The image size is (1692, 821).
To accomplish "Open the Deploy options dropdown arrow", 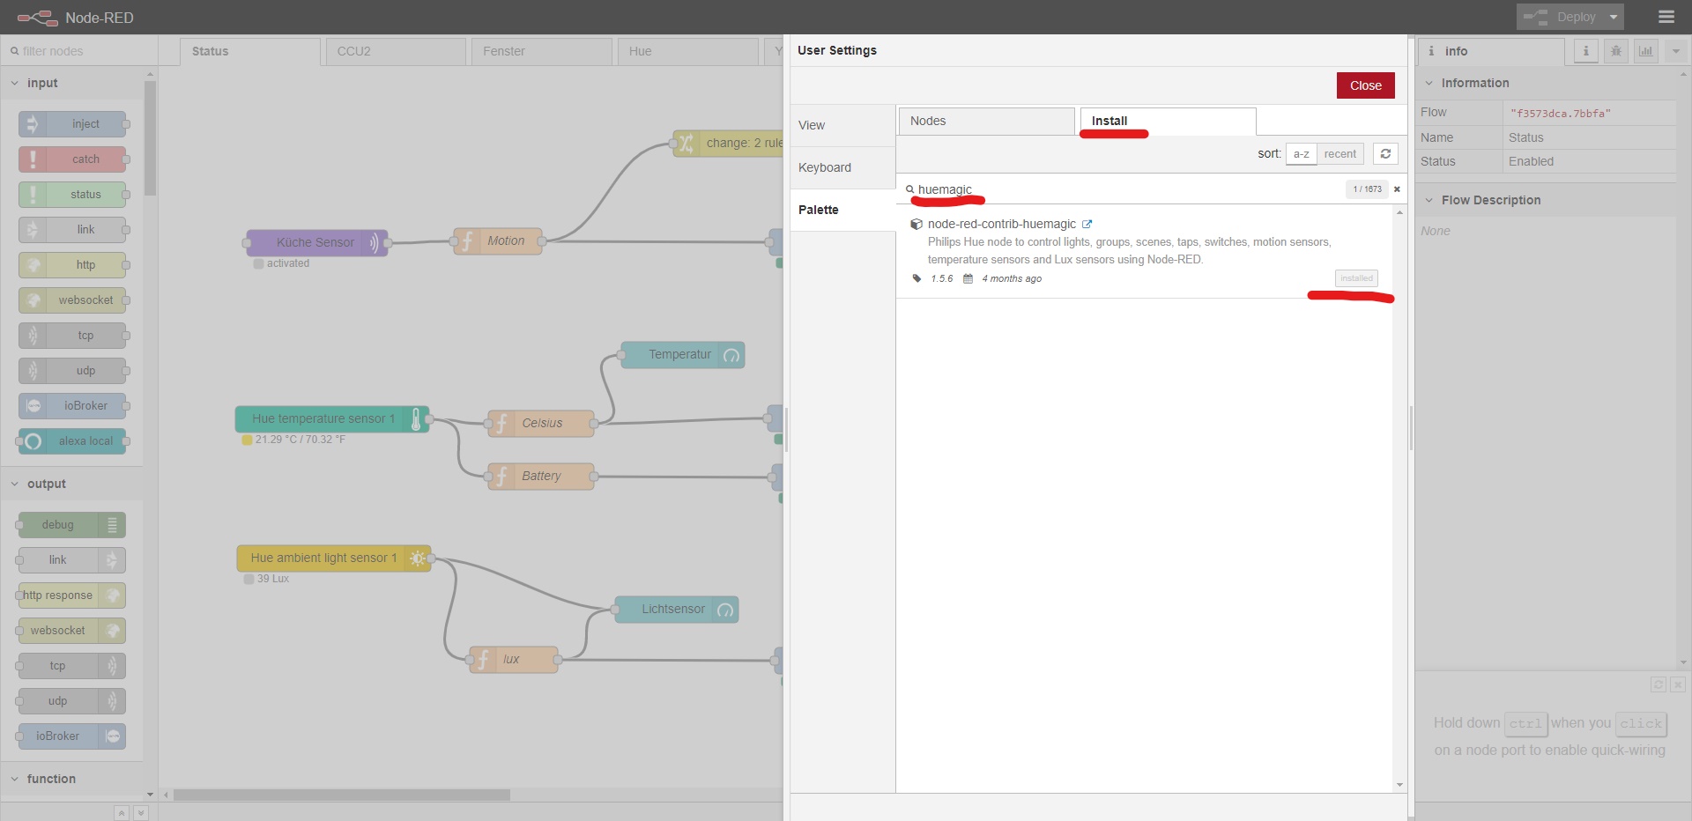I will [x=1614, y=17].
